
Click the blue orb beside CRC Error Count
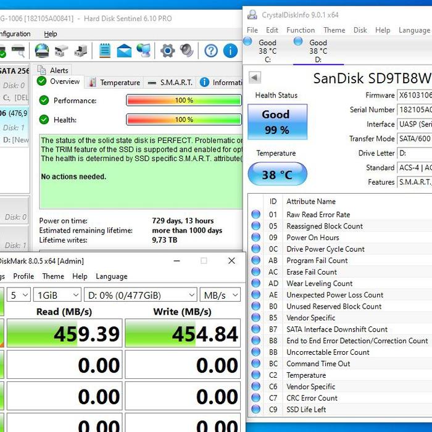(256, 397)
